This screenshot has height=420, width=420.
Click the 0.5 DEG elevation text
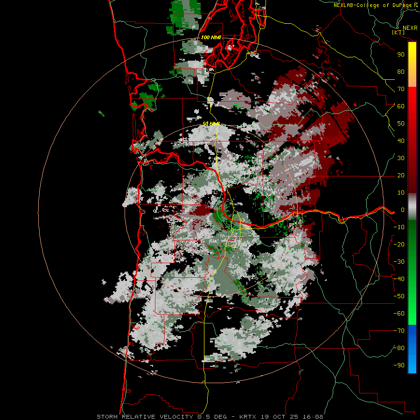(212, 417)
